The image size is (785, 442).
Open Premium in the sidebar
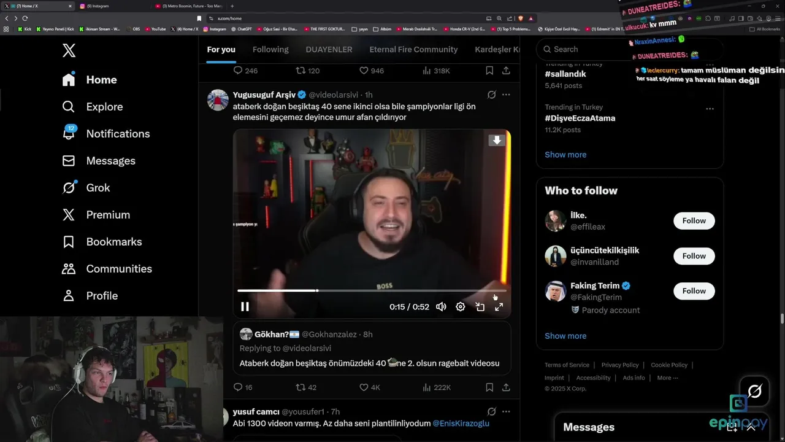coord(96,215)
